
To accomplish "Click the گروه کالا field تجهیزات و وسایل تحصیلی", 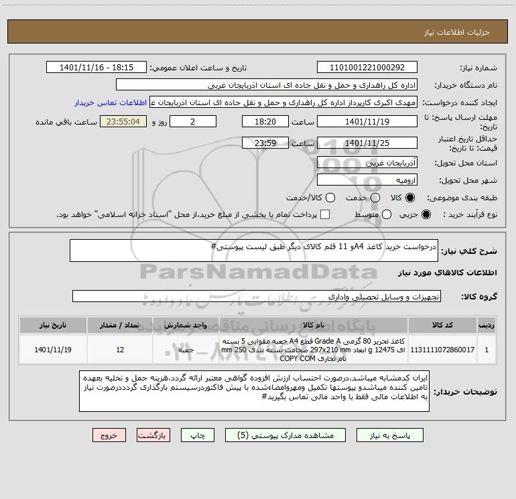I will pyautogui.click(x=257, y=296).
